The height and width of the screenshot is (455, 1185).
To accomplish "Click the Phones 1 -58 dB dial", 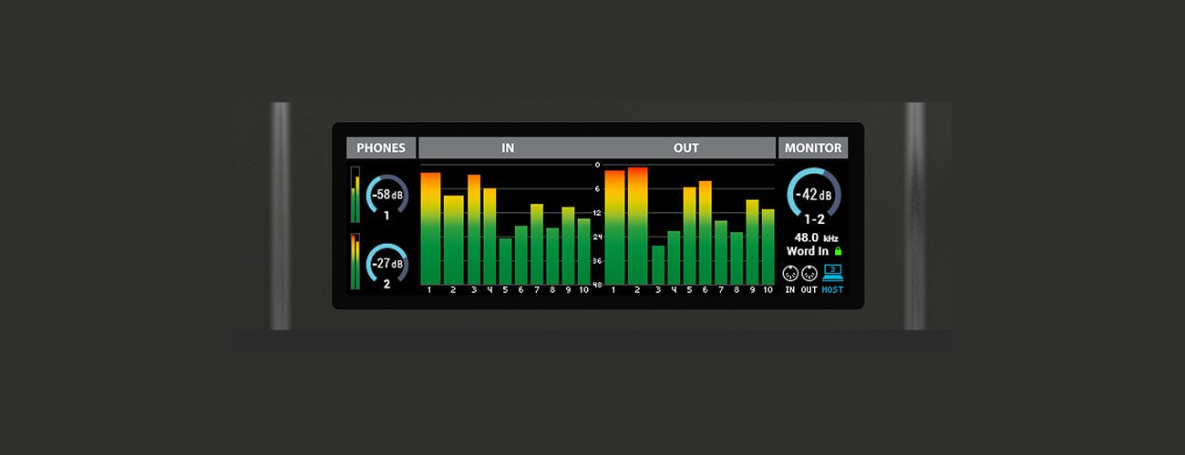I will coord(387,195).
